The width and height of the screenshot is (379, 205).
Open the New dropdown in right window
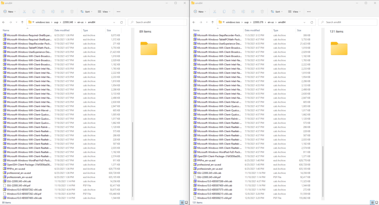200,11
